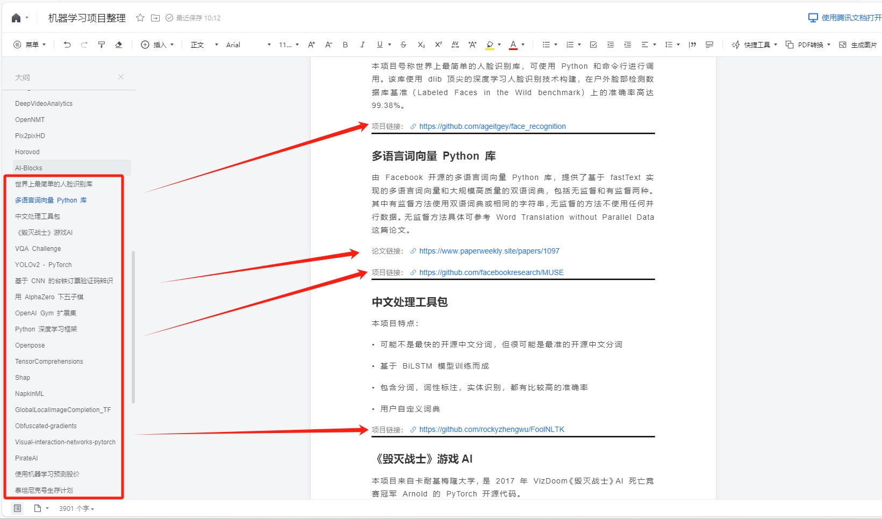This screenshot has width=882, height=519.
Task: Click 使用腾讯文档打开 button
Action: [845, 18]
